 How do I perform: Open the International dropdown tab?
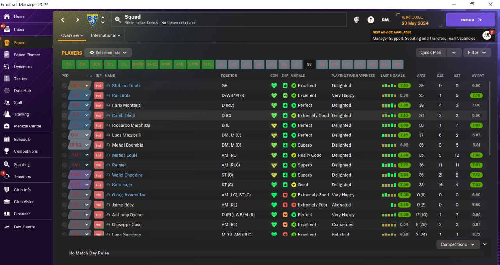(x=105, y=35)
